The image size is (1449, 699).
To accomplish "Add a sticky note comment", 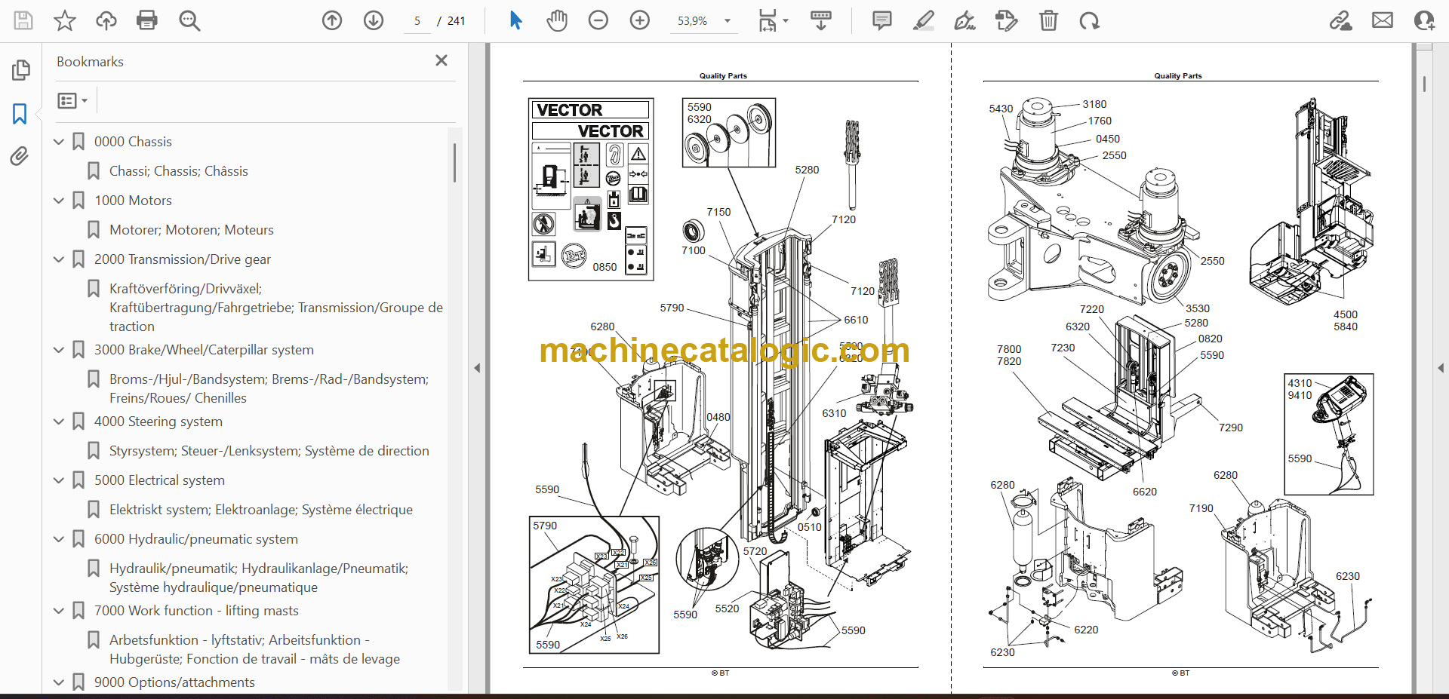I will (881, 20).
